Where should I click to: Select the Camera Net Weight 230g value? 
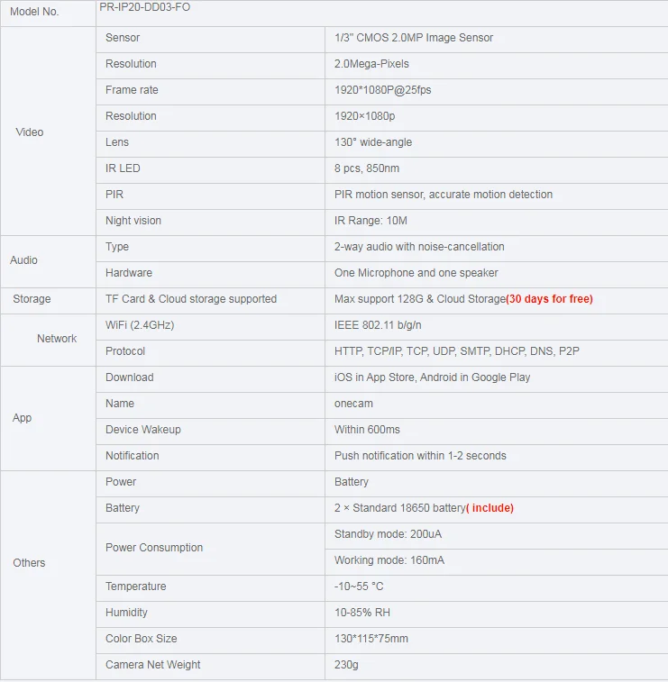tap(346, 665)
